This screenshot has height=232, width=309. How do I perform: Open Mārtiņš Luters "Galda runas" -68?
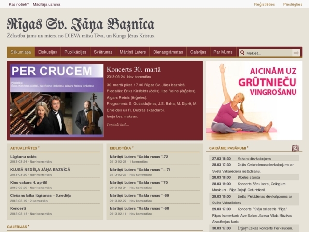(x=140, y=208)
